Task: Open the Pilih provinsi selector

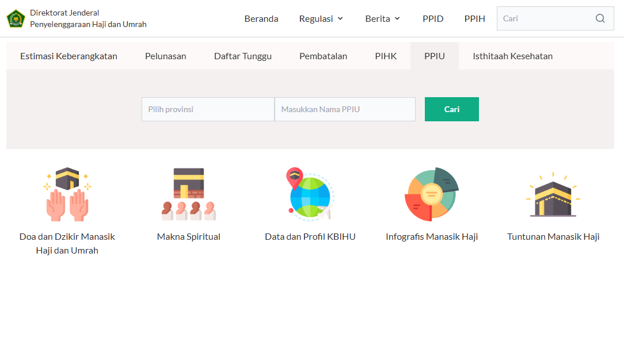Action: coord(207,109)
